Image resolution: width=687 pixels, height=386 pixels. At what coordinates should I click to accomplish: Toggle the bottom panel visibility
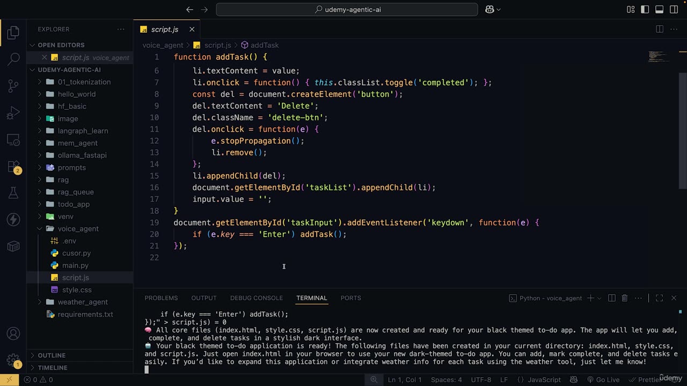(x=660, y=10)
